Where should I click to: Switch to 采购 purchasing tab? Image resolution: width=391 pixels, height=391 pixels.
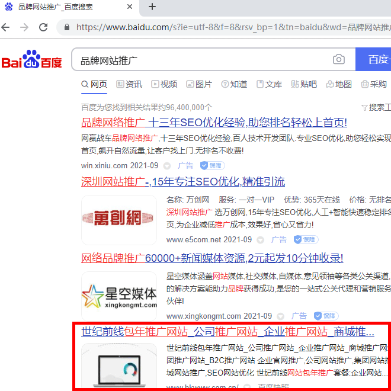coord(374,84)
